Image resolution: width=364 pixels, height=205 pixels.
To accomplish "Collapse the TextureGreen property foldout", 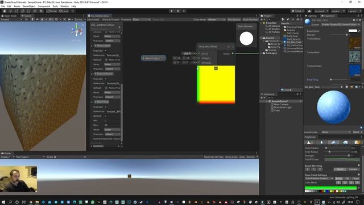I will (92, 74).
